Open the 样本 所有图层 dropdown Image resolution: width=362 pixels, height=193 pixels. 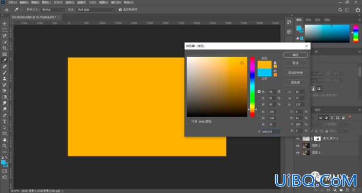pos(96,10)
